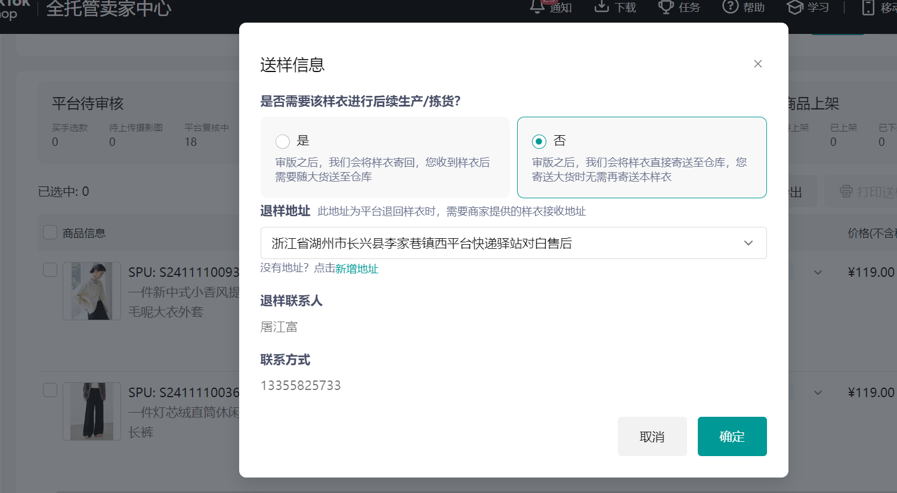Image resolution: width=897 pixels, height=493 pixels.
Task: Click the mobile phone icon in header
Action: click(868, 7)
